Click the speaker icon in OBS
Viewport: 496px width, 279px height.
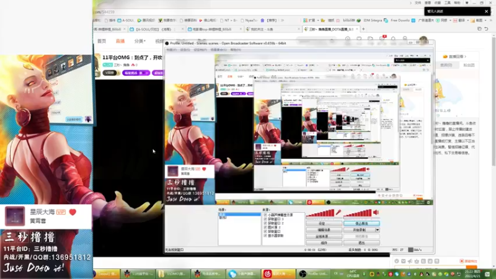[x=376, y=213]
